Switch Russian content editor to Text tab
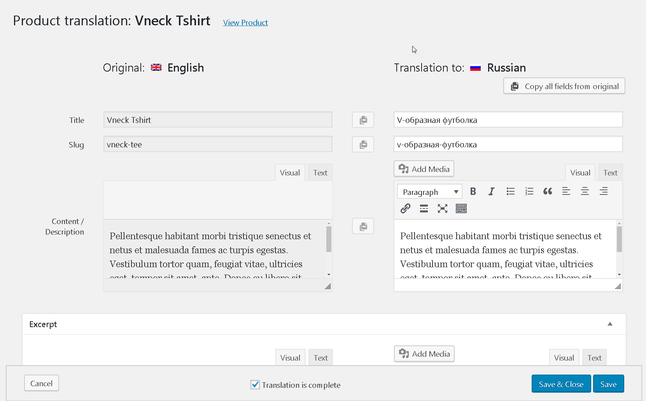The height and width of the screenshot is (401, 646). (x=611, y=173)
